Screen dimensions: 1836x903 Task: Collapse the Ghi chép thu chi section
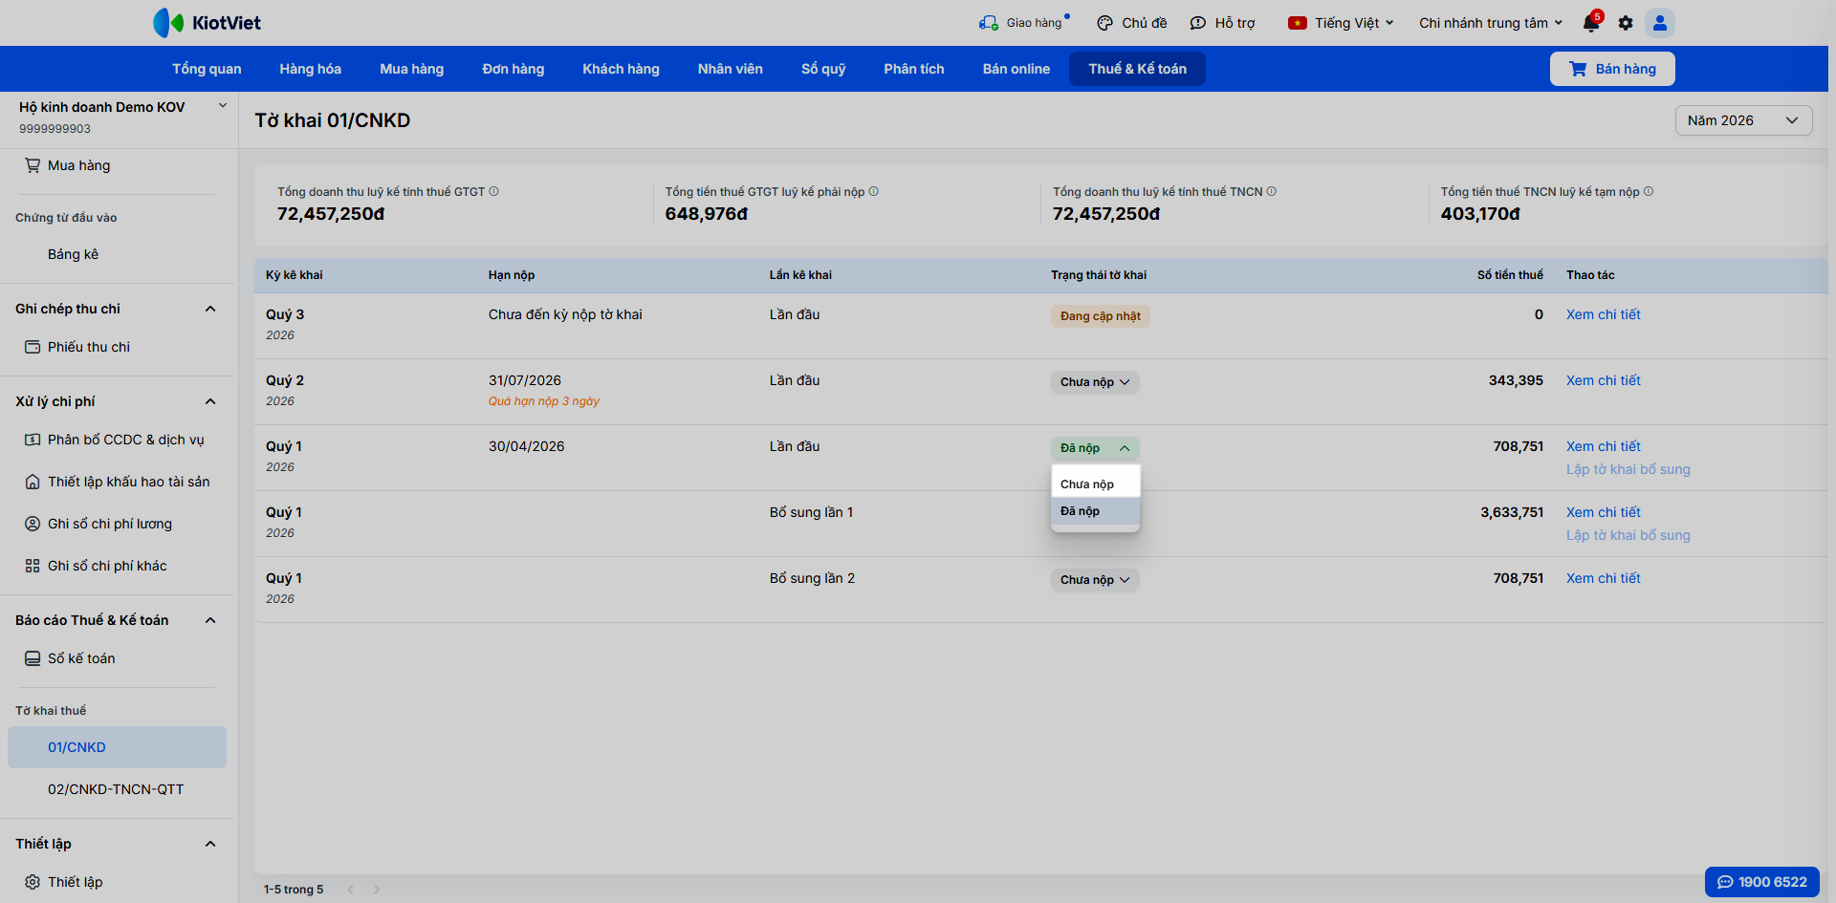pos(210,309)
